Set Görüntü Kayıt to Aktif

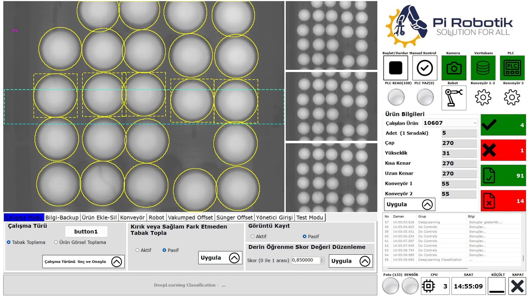(x=253, y=236)
